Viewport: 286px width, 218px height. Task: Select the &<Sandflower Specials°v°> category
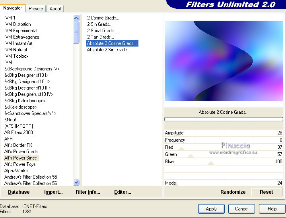[x=30, y=113]
